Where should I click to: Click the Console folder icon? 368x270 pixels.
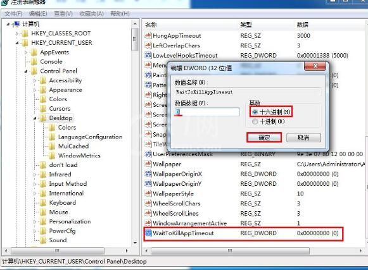pyautogui.click(x=34, y=61)
